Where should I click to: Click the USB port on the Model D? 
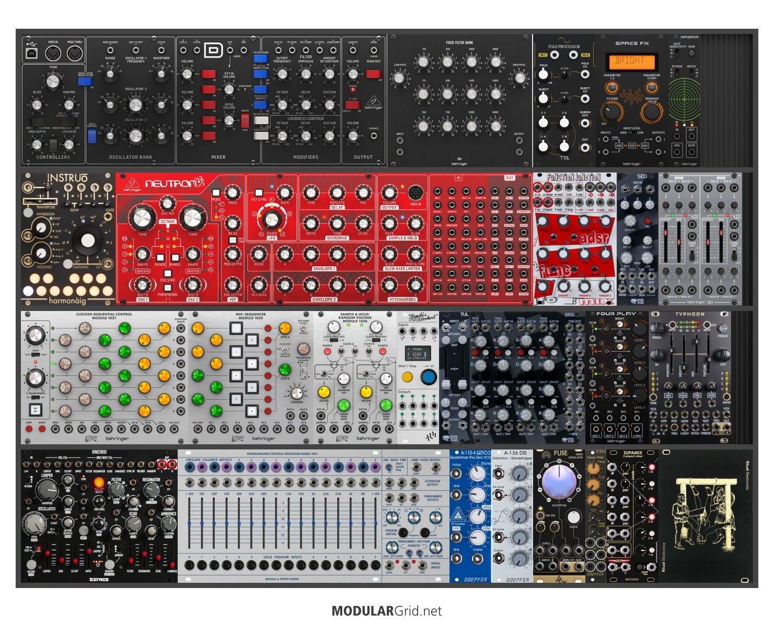point(32,54)
